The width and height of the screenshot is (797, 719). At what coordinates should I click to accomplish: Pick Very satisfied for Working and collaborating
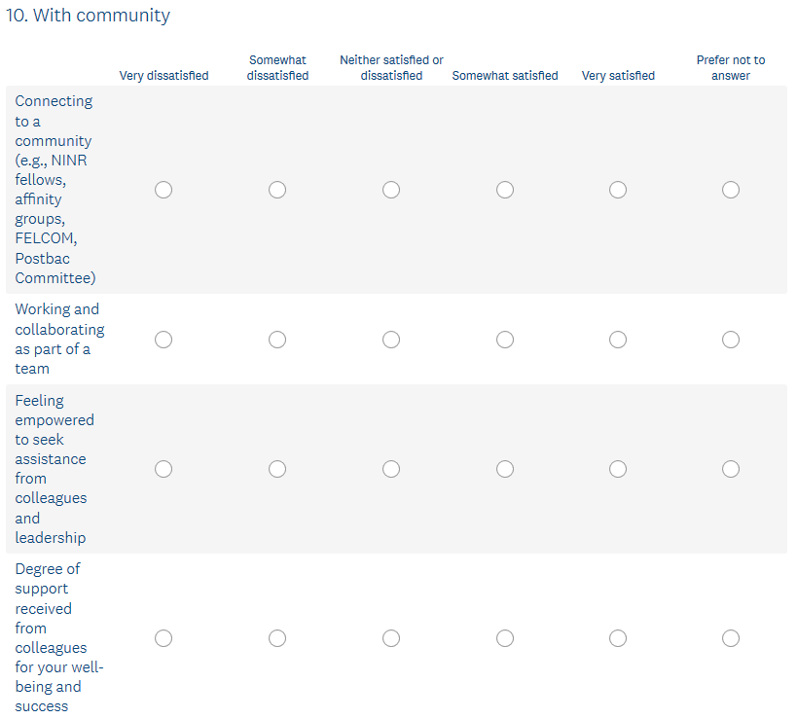point(618,340)
